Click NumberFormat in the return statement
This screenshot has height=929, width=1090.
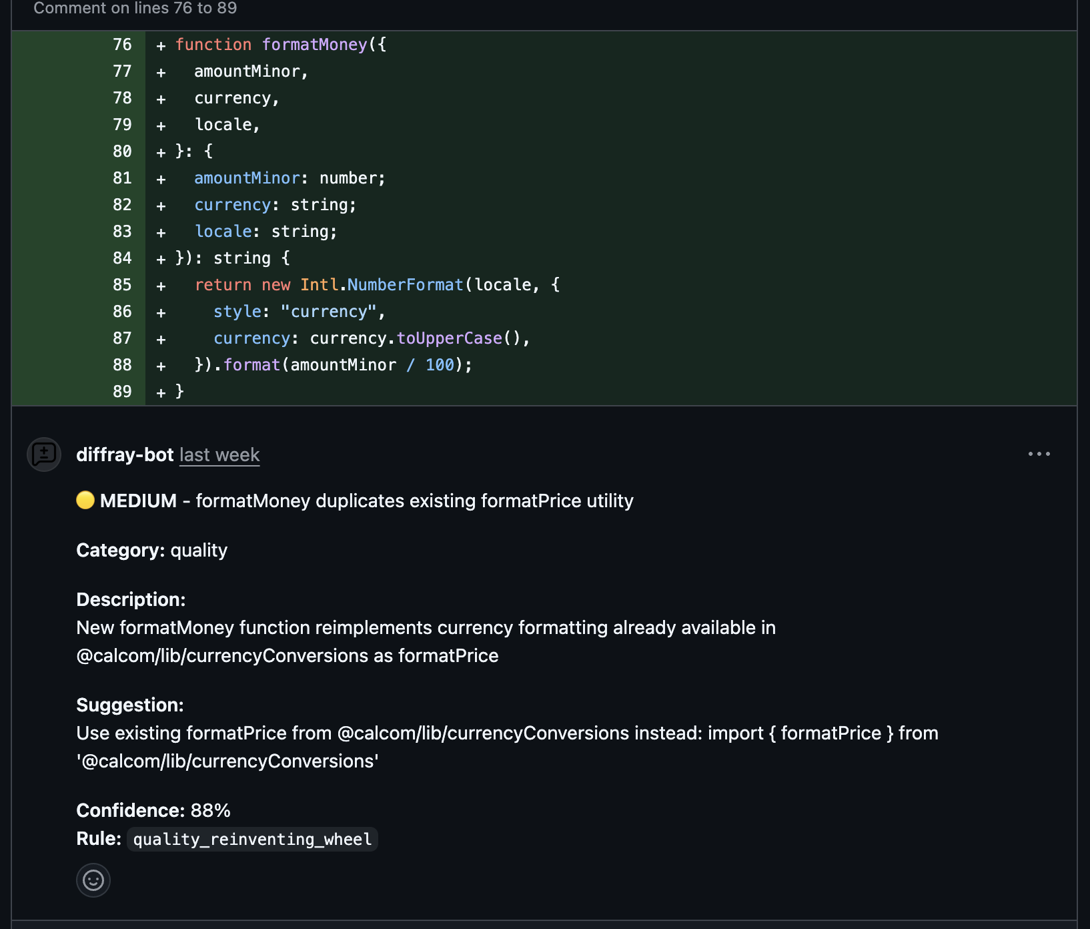[x=405, y=285]
